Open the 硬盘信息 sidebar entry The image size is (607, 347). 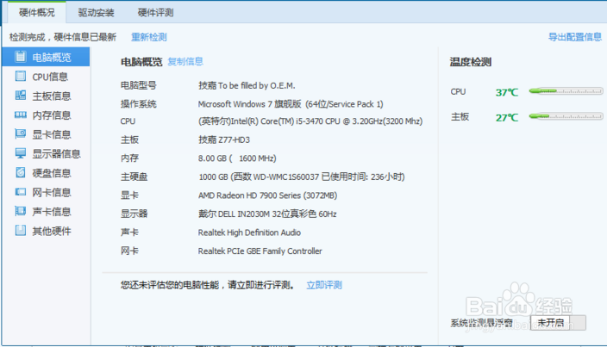point(46,173)
